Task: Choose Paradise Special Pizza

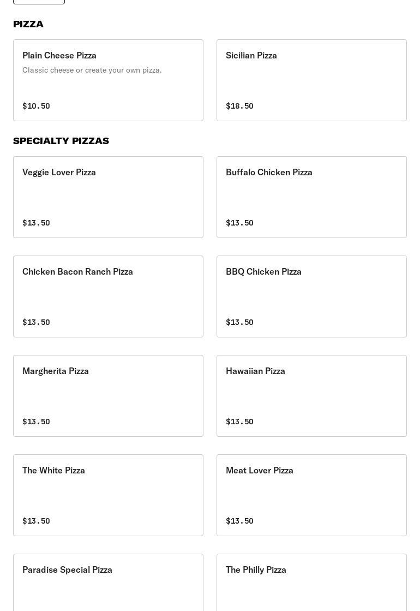Action: [x=108, y=582]
